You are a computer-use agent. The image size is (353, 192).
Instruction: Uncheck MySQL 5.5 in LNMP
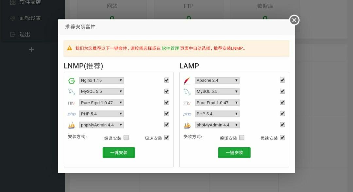point(167,91)
